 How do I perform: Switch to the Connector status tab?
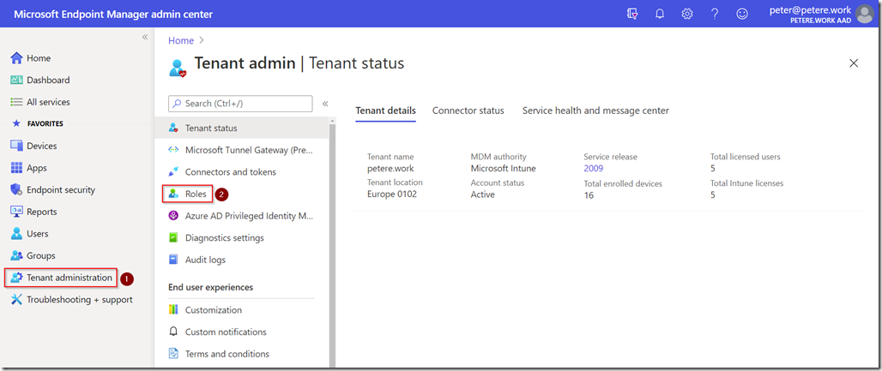click(x=468, y=111)
